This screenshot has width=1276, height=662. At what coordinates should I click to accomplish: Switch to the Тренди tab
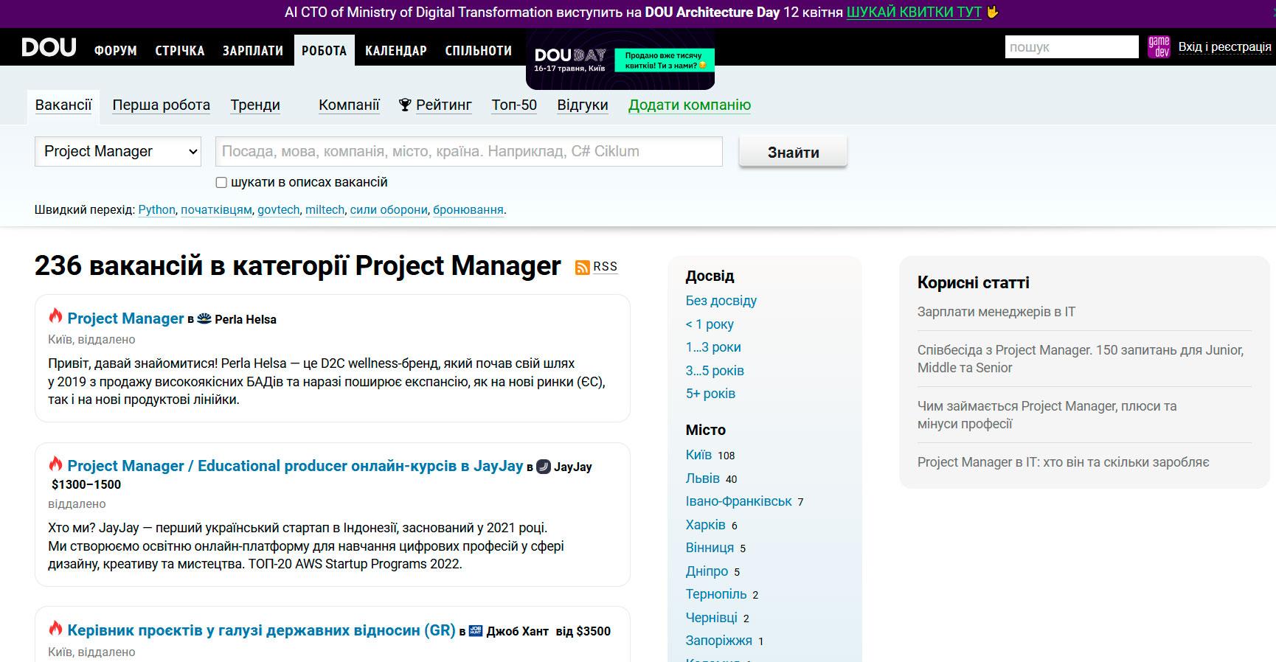255,105
